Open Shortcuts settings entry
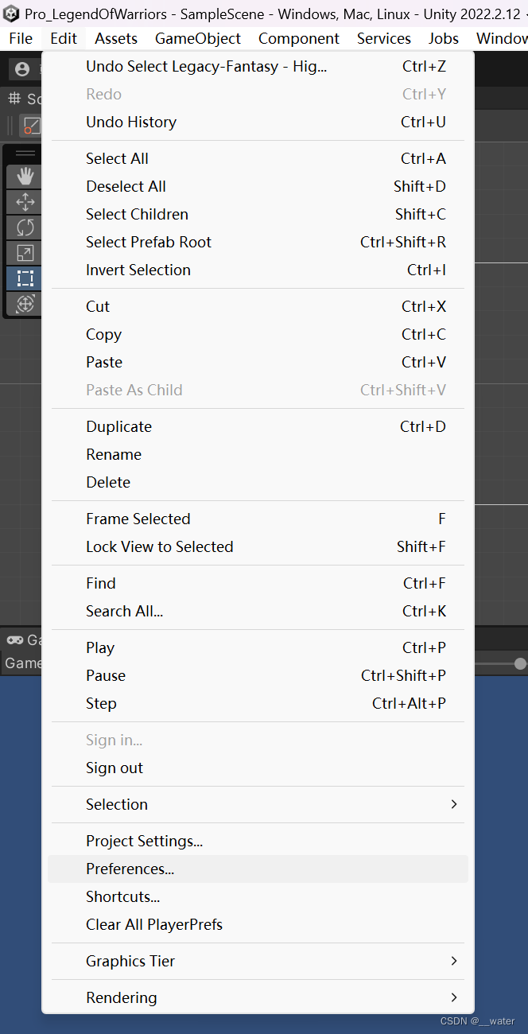This screenshot has height=1034, width=528. (x=122, y=896)
